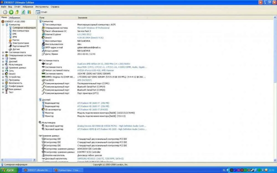Click the Безопасность shield icon
Viewport: 277px width, 173px height.
pyautogui.click(x=7, y=83)
